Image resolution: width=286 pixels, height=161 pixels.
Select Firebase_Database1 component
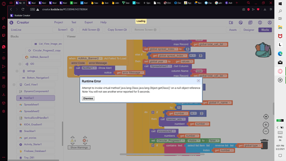[x=36, y=151]
